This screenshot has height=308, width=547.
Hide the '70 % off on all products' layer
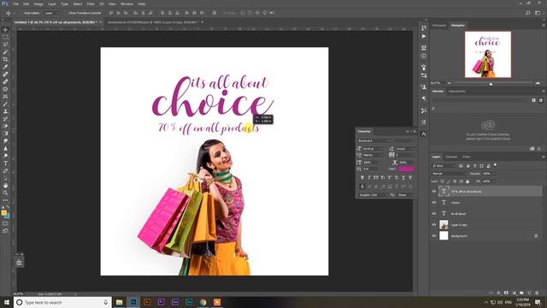(434, 192)
